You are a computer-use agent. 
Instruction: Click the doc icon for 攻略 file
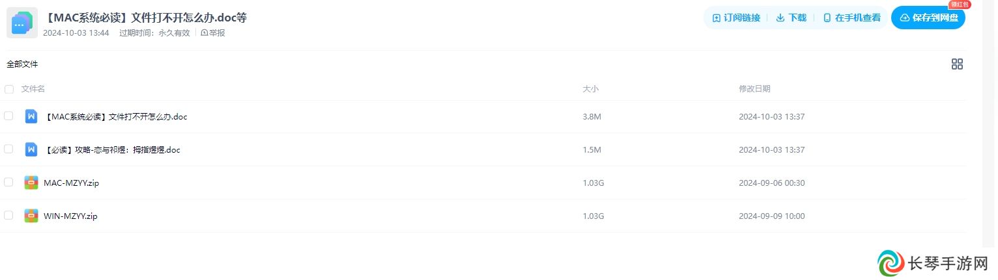coord(31,149)
